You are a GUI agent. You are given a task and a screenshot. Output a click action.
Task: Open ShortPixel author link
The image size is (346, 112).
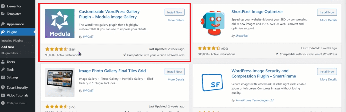click(242, 36)
